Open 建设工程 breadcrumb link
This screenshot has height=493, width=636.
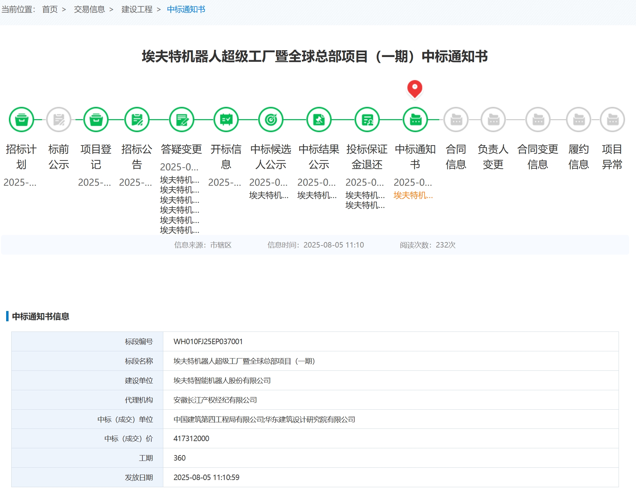[x=137, y=10]
